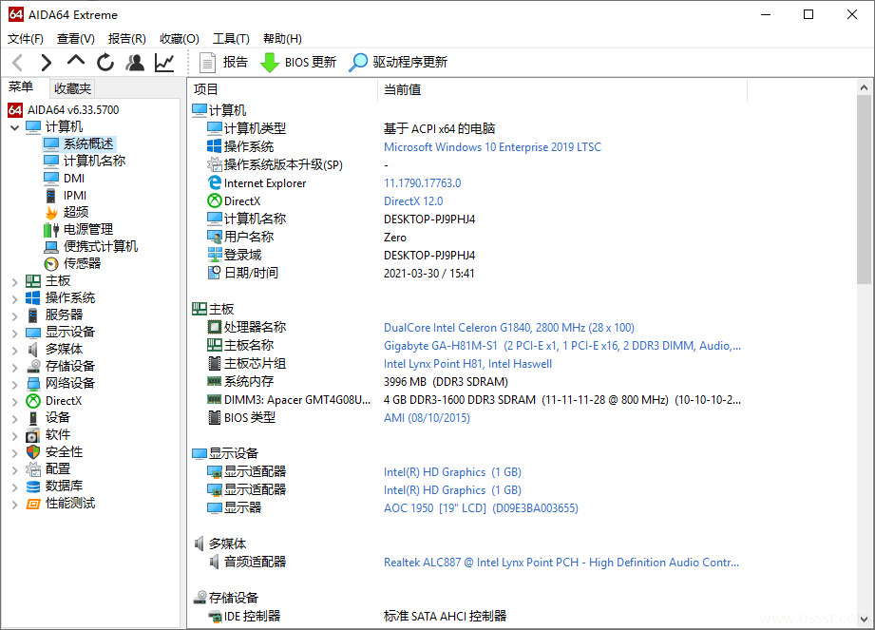This screenshot has height=630, width=875.
Task: Expand the 网络设备 tree node
Action: pos(14,385)
